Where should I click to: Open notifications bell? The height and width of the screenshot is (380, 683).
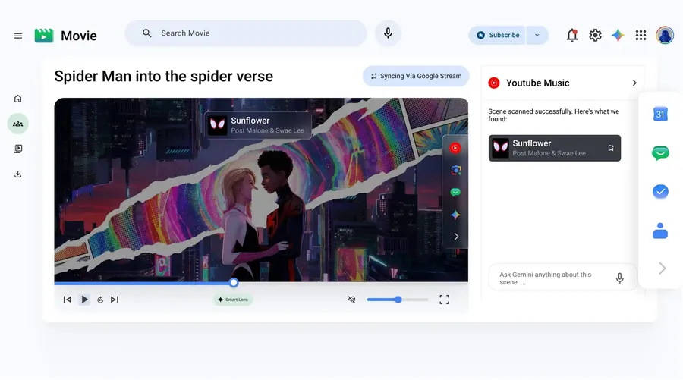572,35
